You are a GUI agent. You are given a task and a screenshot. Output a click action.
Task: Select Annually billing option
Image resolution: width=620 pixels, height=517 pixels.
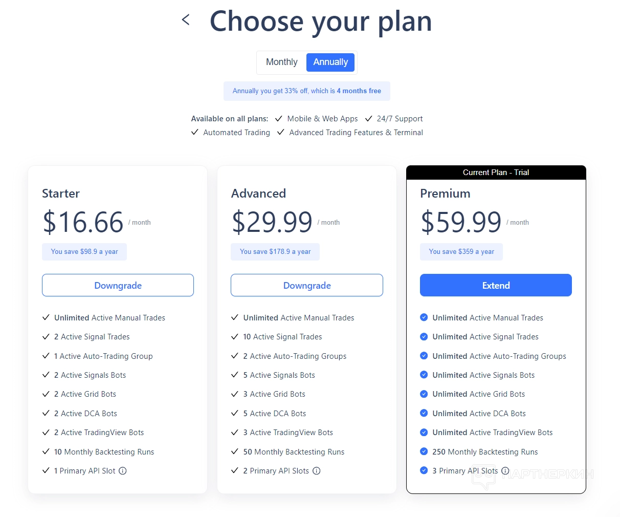tap(330, 62)
